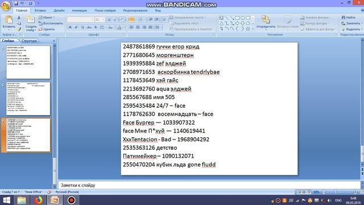The height and width of the screenshot is (205, 364).
Task: Click the language Русский (Россия) indicator
Action: [67, 192]
